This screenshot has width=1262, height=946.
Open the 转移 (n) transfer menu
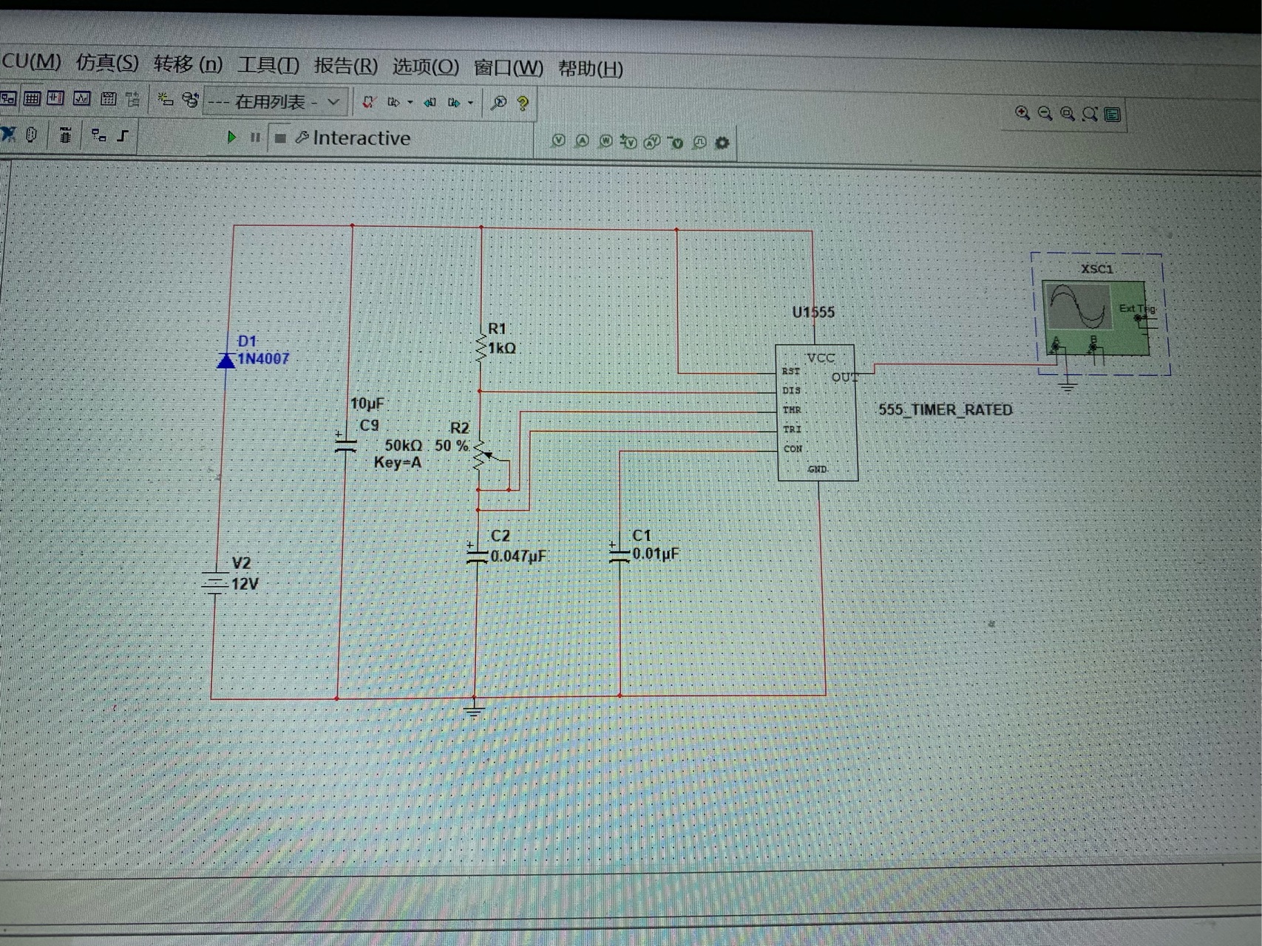click(188, 64)
